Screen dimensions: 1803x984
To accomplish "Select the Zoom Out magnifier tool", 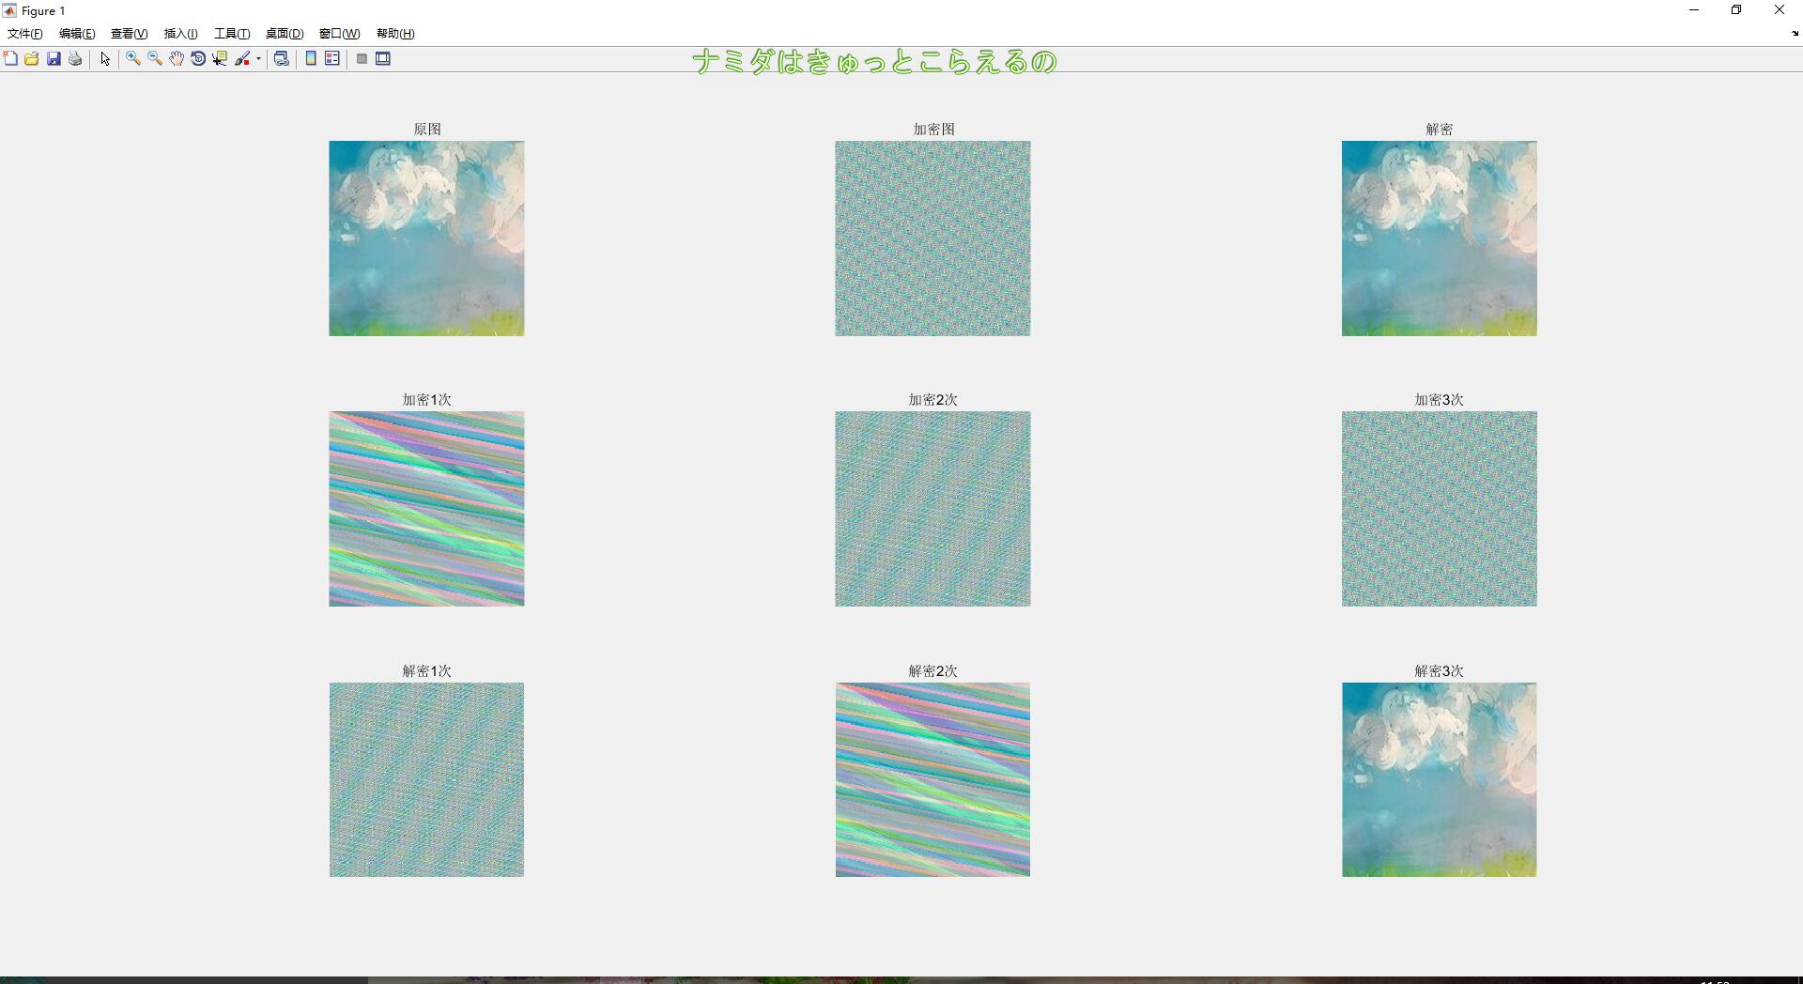I will pos(155,58).
